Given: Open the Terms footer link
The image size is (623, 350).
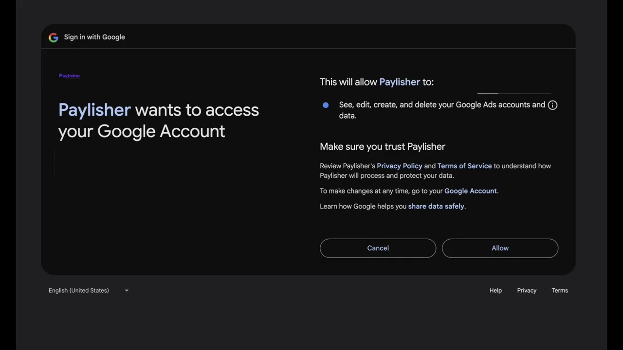Looking at the screenshot, I should pos(560,291).
